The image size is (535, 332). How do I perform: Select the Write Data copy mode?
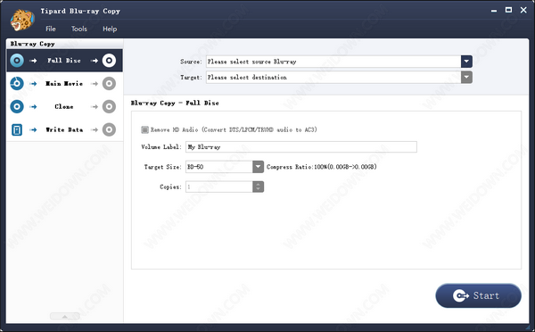[x=64, y=129]
